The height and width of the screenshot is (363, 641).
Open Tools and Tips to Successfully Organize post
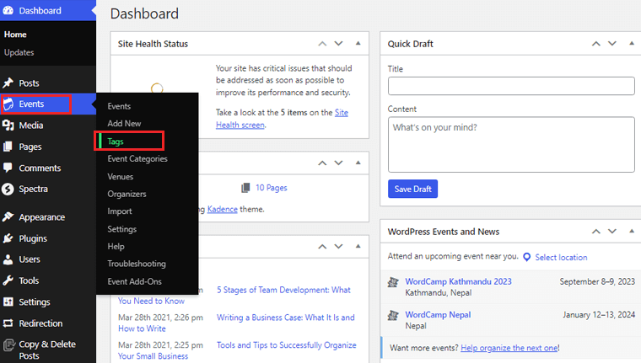(x=286, y=345)
